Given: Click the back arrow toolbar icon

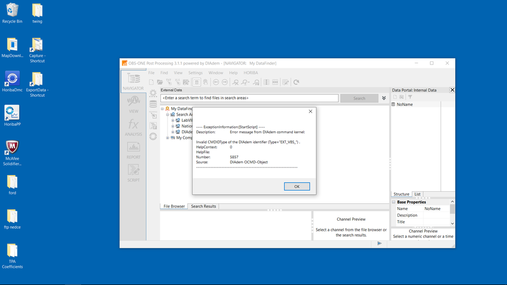Looking at the screenshot, I should point(216,82).
